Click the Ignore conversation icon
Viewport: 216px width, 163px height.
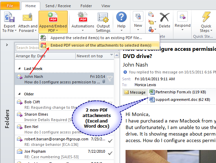pyautogui.click(x=151, y=14)
